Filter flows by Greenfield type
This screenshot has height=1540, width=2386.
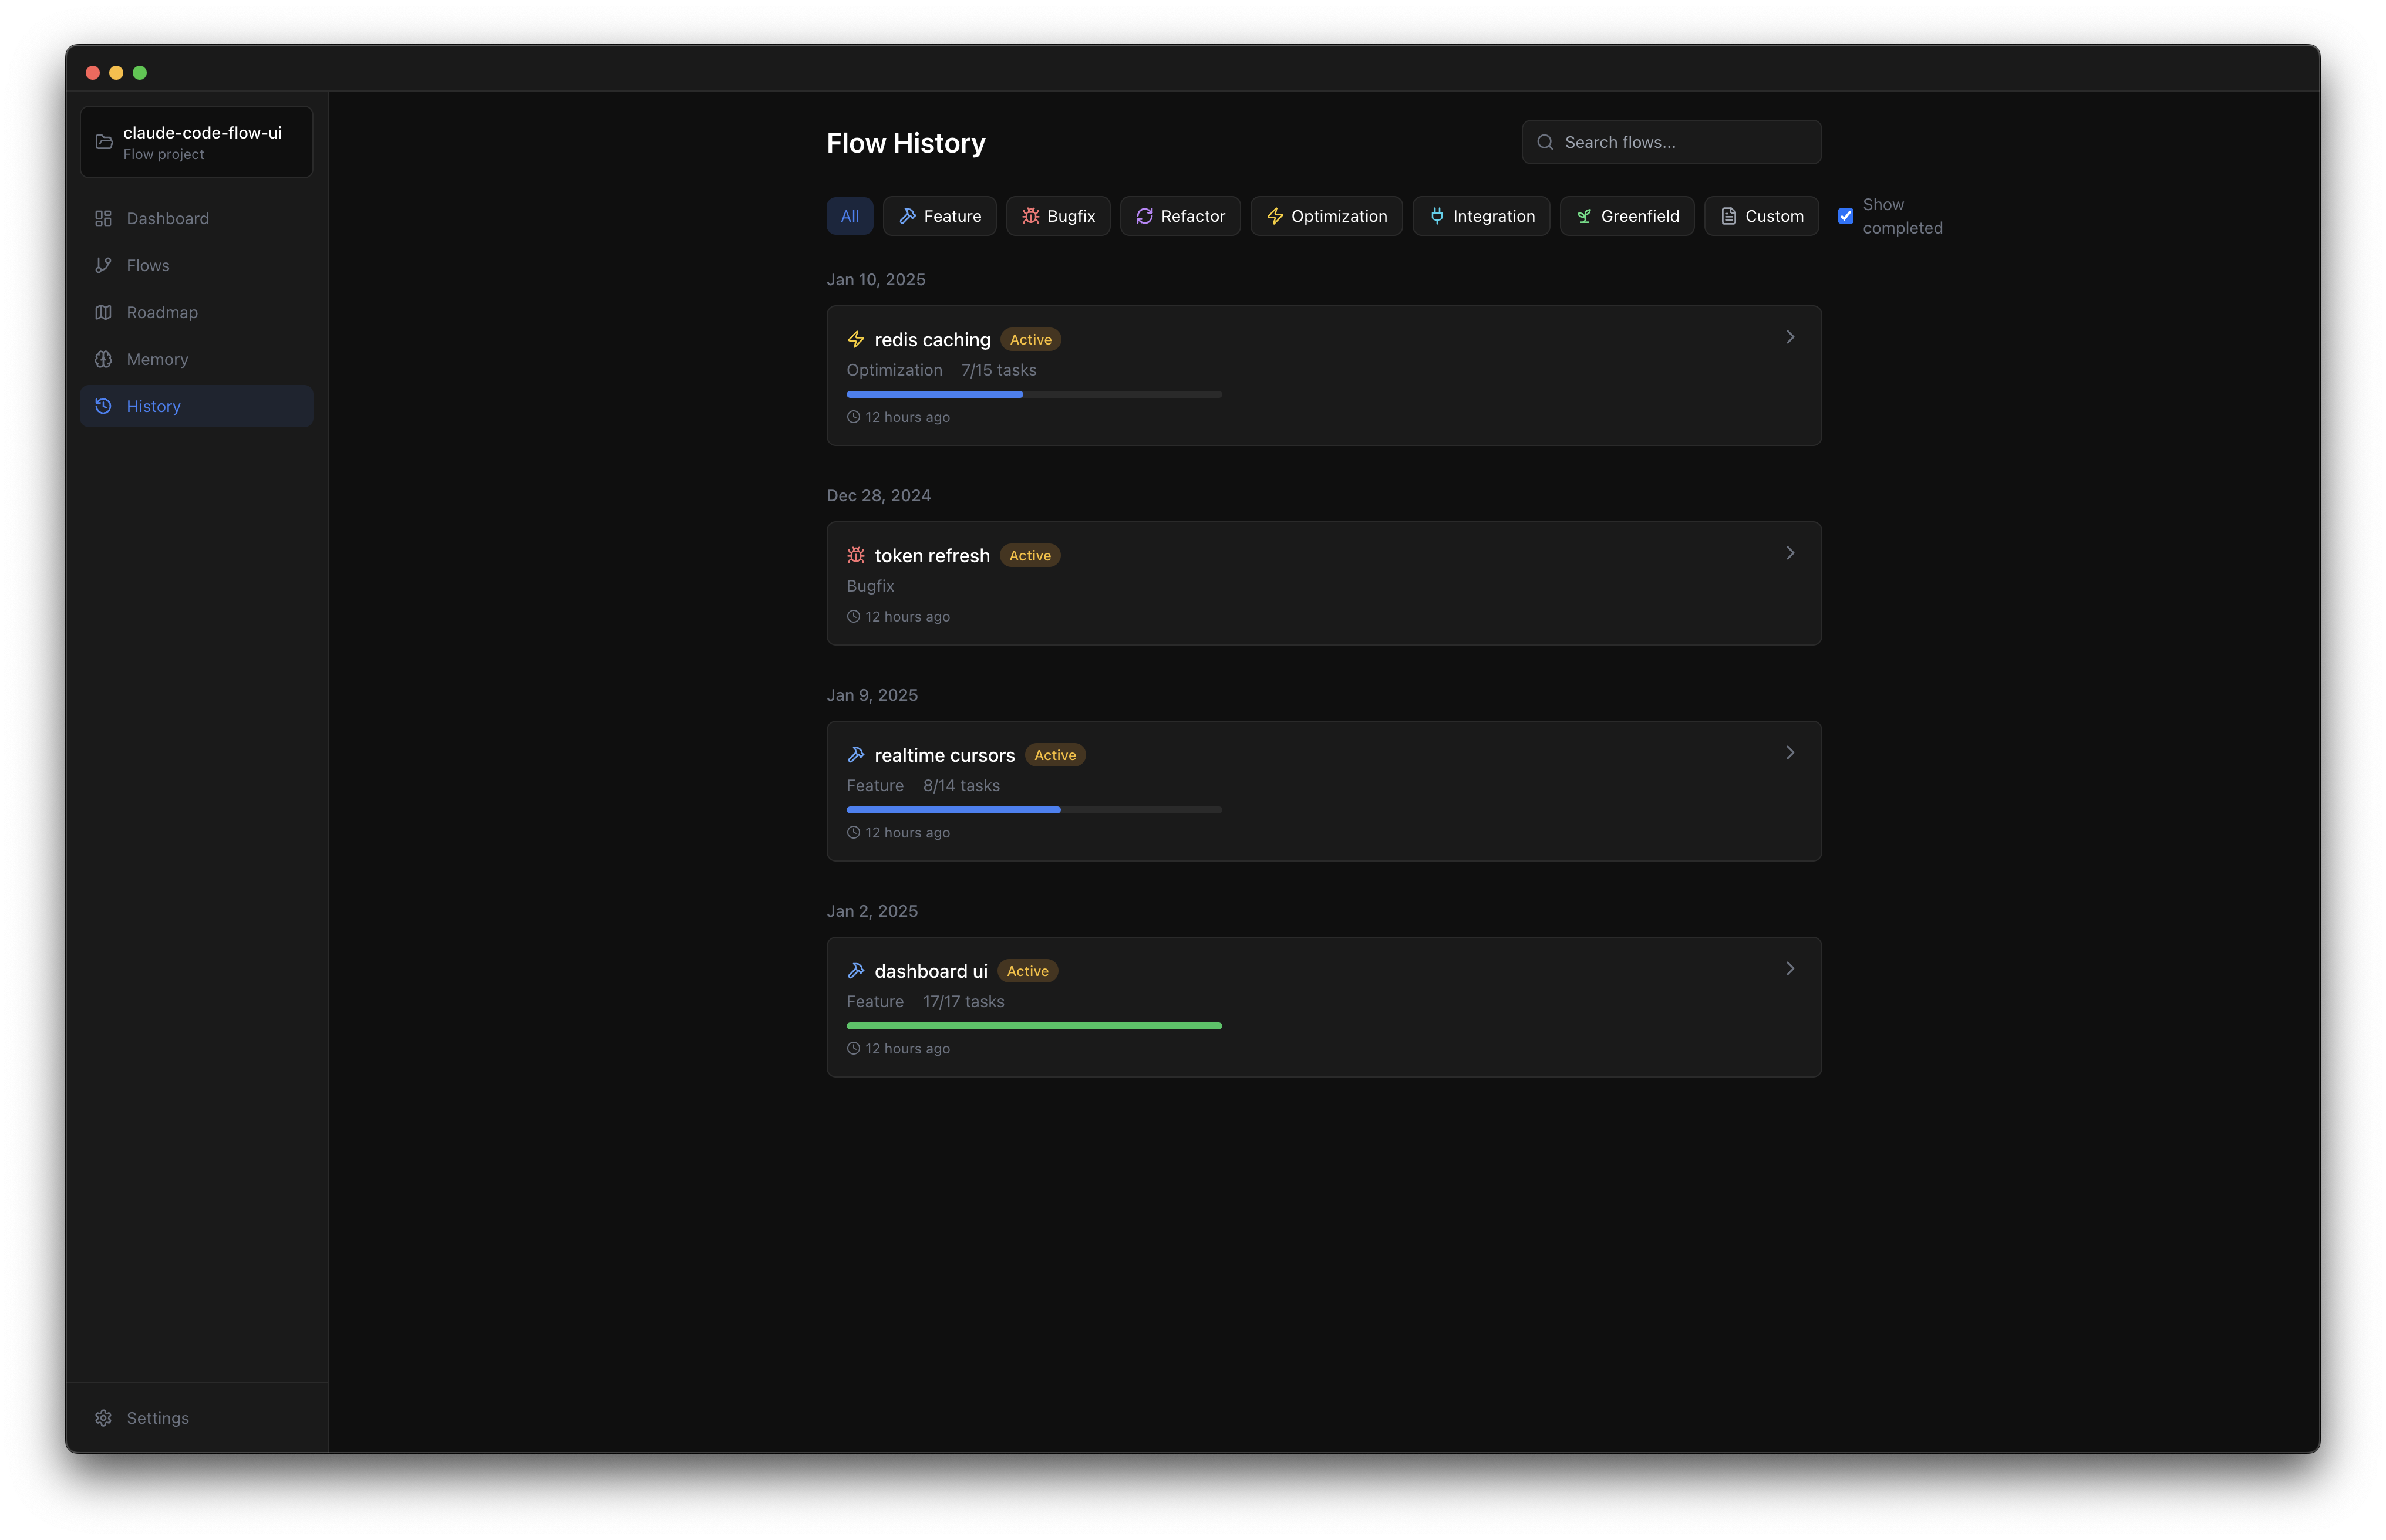pyautogui.click(x=1627, y=216)
